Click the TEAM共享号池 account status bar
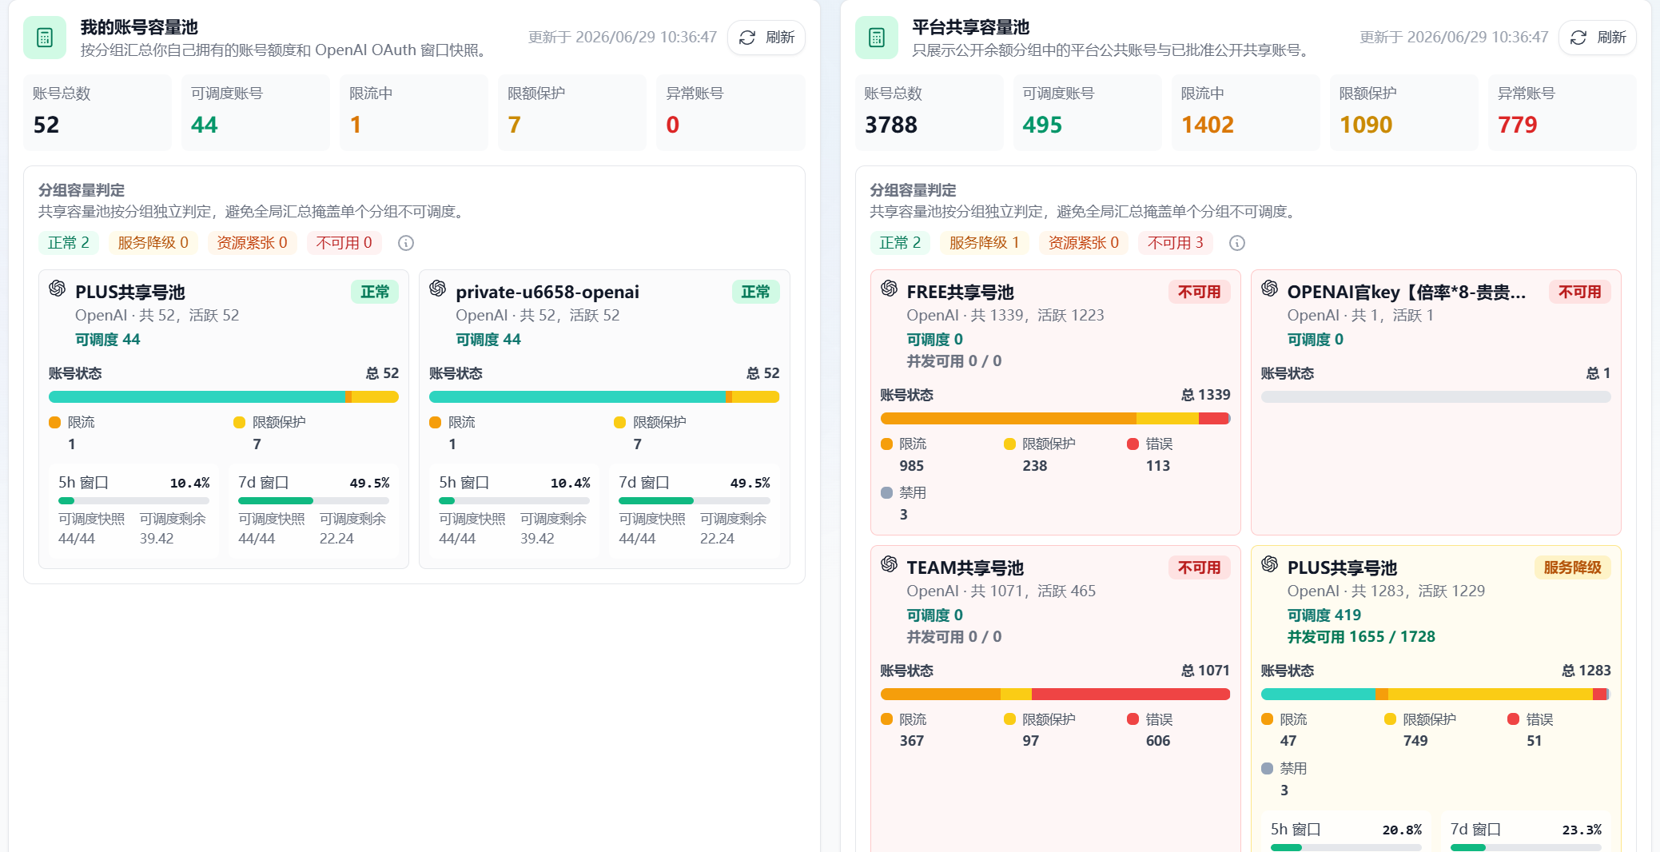Viewport: 1660px width, 852px height. 1055,695
